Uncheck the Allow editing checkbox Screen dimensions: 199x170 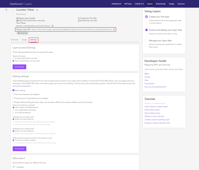click(13, 90)
